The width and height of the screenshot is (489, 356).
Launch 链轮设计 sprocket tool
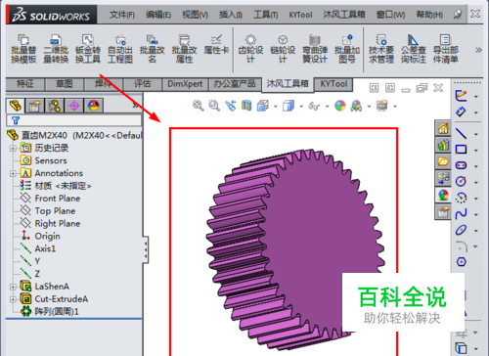(x=283, y=49)
